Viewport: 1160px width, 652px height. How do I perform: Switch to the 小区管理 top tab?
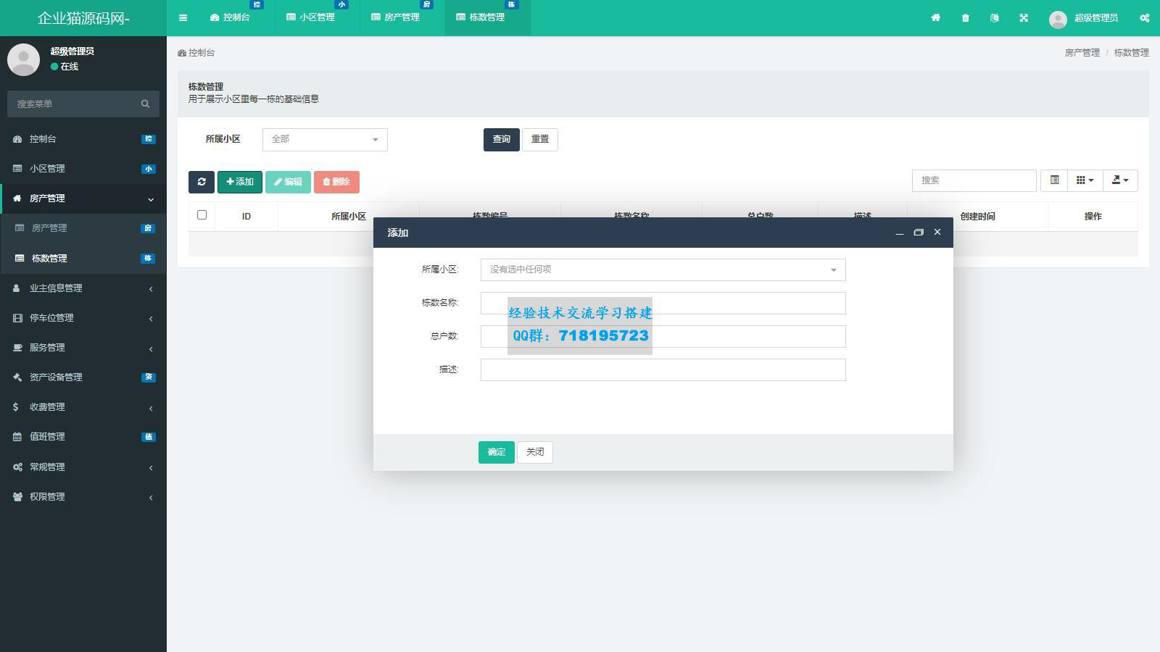(318, 17)
